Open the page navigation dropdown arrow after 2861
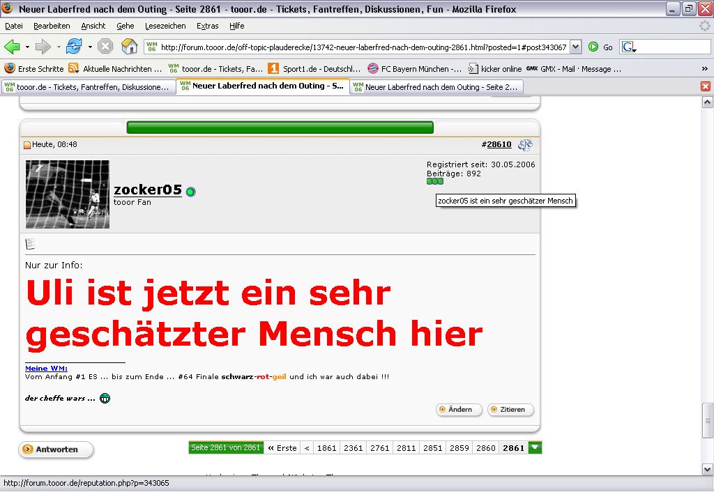Image resolution: width=714 pixels, height=492 pixels. tap(535, 448)
